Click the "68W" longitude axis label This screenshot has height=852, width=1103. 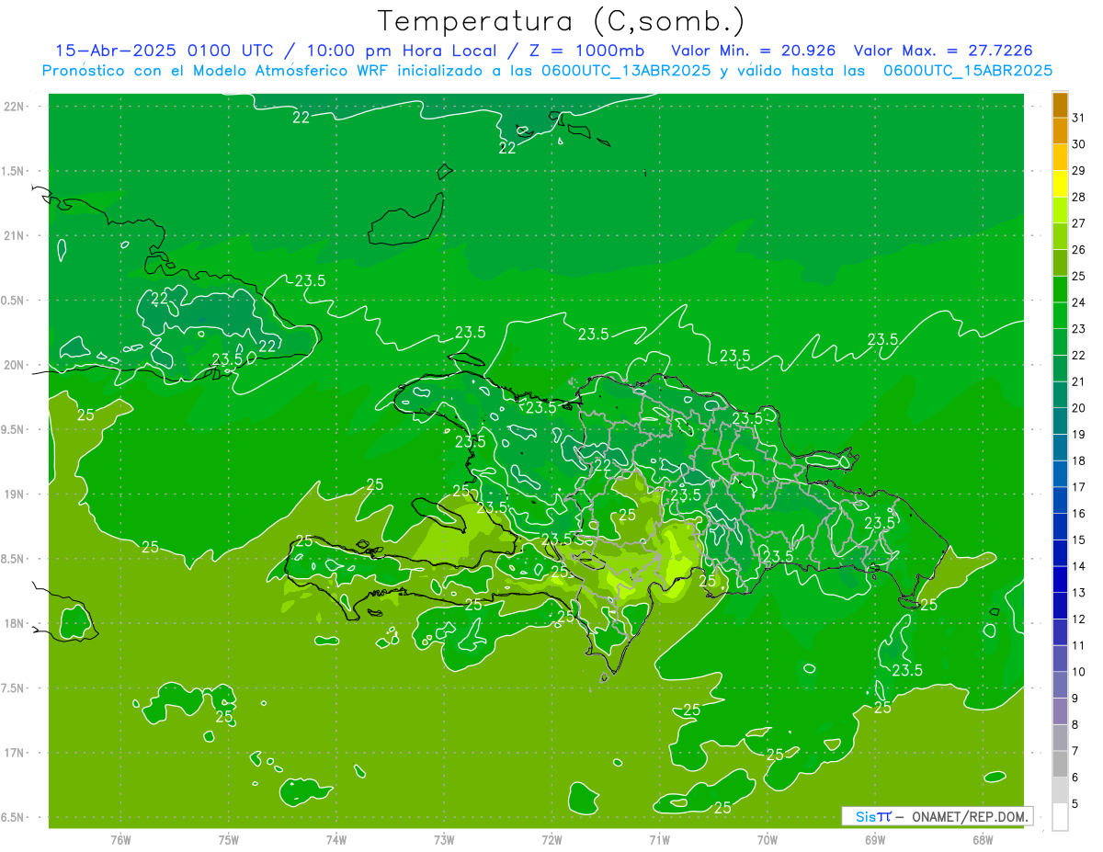click(x=983, y=839)
